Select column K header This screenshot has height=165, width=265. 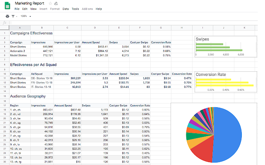[x=244, y=28]
